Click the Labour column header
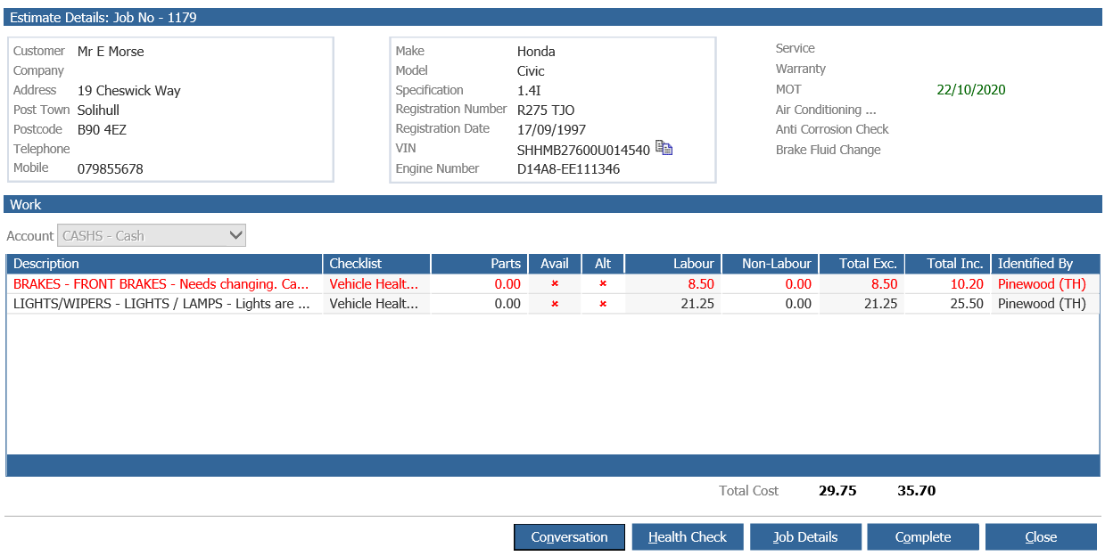 point(673,264)
